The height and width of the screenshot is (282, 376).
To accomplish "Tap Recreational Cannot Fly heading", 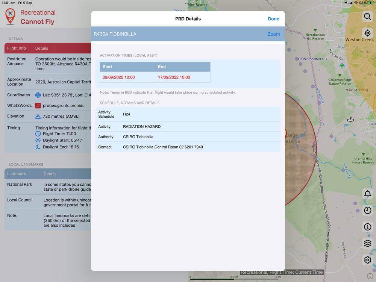I will tap(38, 17).
